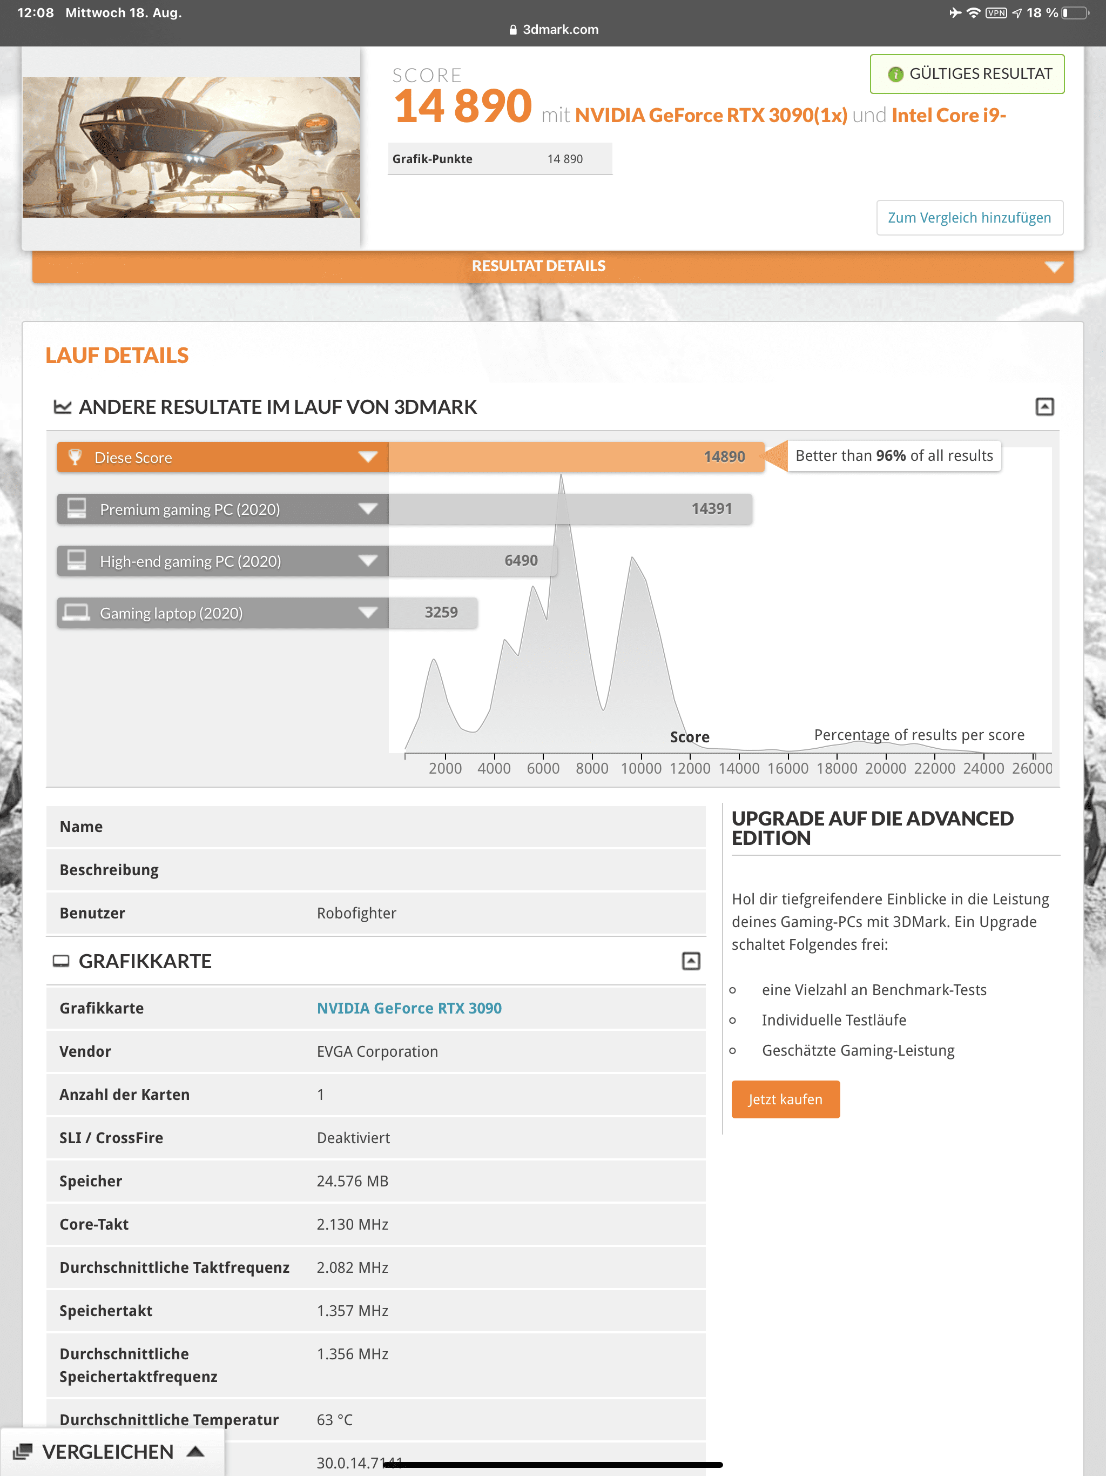Click the compare stack icon beside Vergleichen

(23, 1451)
